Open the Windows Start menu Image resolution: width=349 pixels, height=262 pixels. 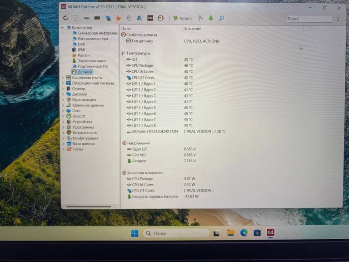click(135, 233)
